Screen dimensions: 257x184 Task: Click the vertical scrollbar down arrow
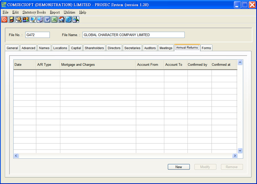[x=240, y=151]
